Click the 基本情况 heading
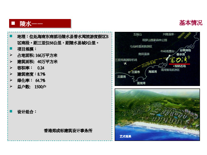Screen dimensions: 207x155 (x=191, y=23)
